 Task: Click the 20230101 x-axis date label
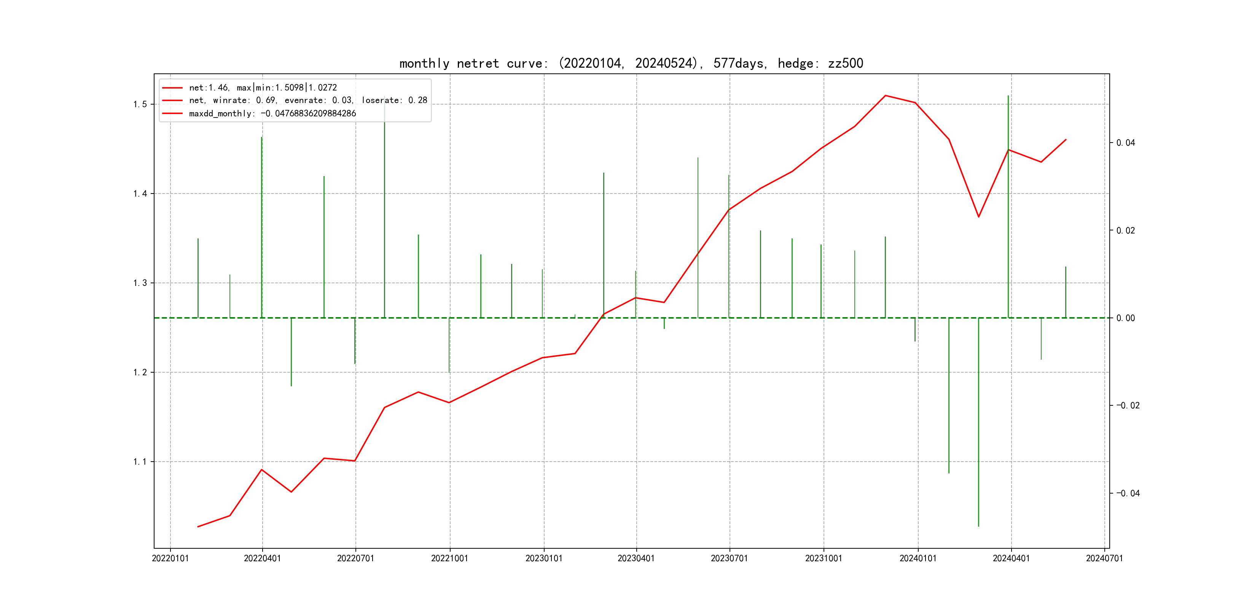(x=544, y=558)
